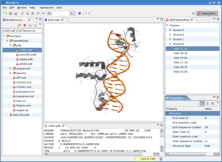Screen dimensions: 222x162
Task: Click the new file icon in main toolbar
Action: [5, 13]
